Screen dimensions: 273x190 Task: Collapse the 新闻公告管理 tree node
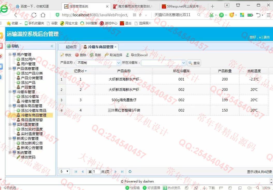click(x=10, y=138)
